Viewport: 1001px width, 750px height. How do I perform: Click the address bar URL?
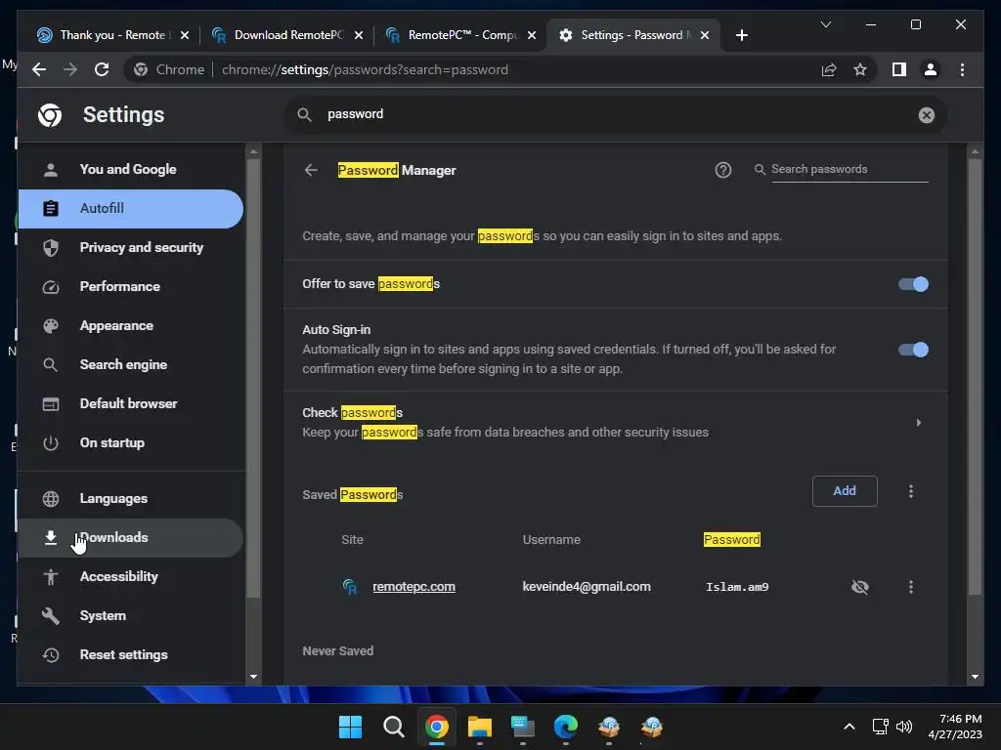[x=366, y=70]
